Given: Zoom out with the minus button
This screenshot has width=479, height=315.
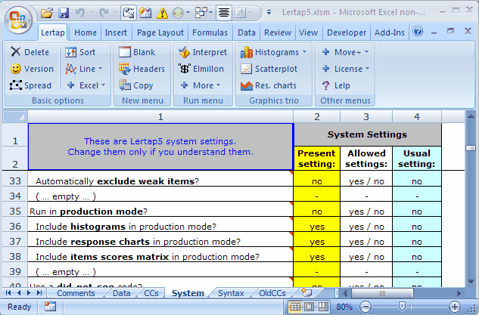Looking at the screenshot, I should pyautogui.click(x=365, y=307).
